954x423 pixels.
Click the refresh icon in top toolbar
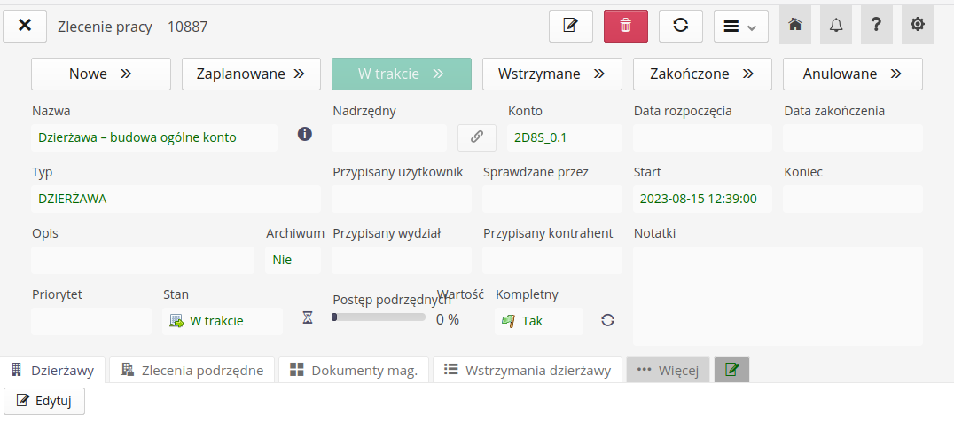click(681, 26)
